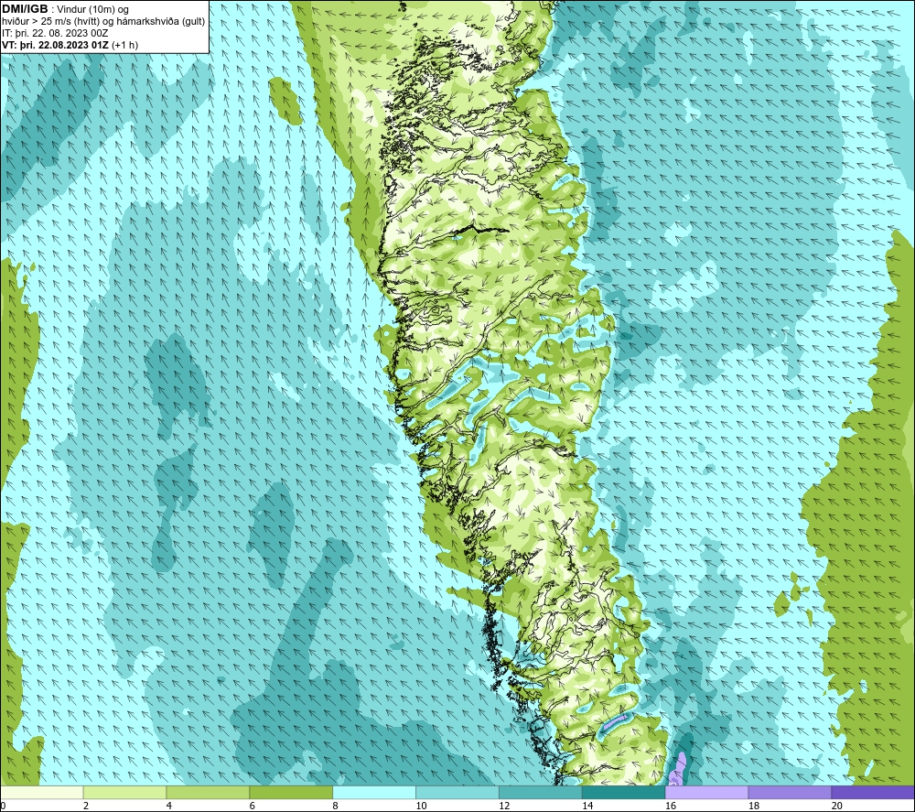Viewport: 915px width, 812px height.
Task: Click the medium purple 18–20 m/s legend swatch
Action: (790, 792)
